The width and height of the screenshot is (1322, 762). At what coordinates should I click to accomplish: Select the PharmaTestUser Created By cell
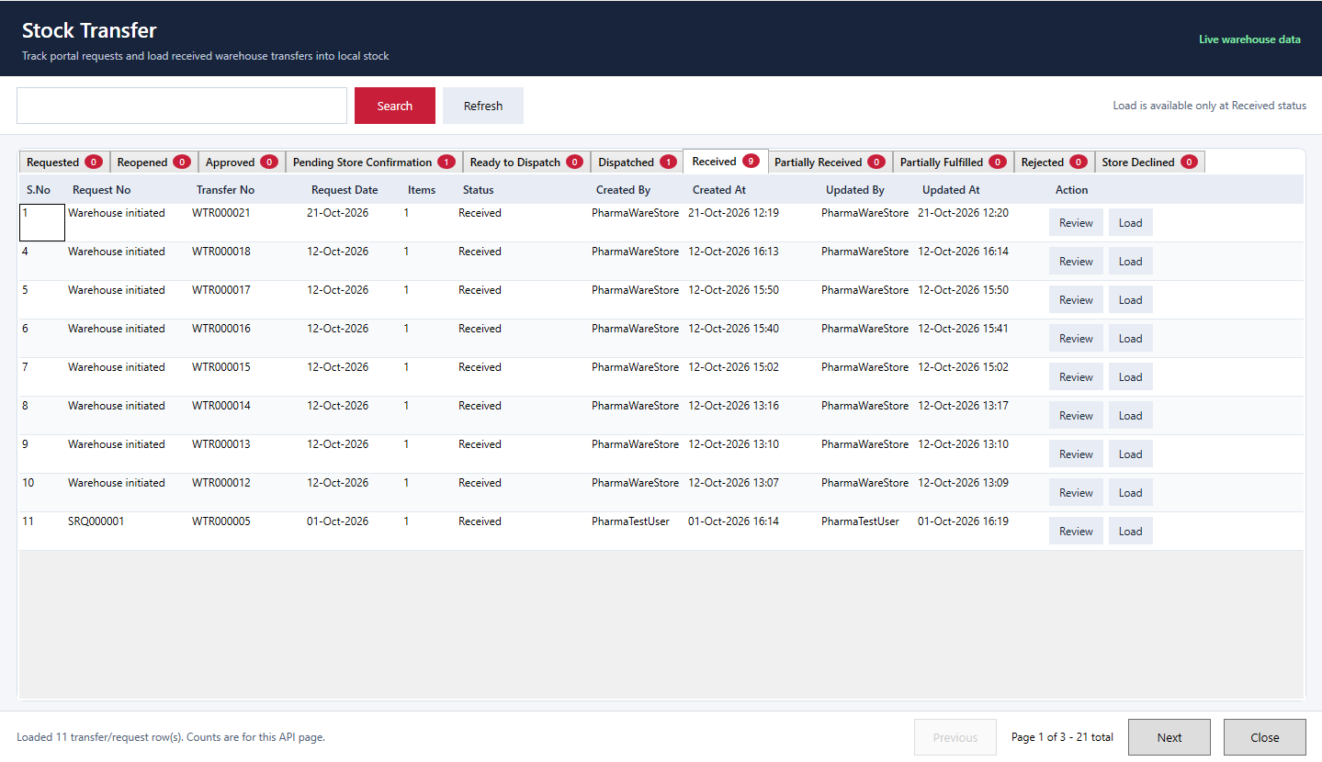[x=637, y=532]
